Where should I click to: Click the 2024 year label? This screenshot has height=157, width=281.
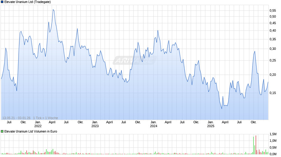pyautogui.click(x=154, y=126)
